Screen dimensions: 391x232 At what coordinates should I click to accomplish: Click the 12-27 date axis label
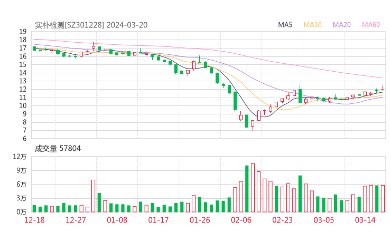(x=76, y=220)
